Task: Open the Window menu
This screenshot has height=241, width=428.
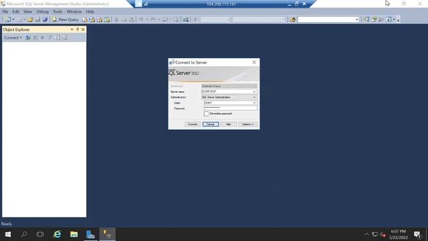Action: [74, 11]
